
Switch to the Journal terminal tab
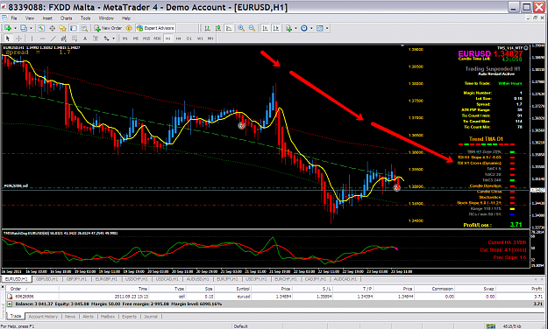coord(151,317)
